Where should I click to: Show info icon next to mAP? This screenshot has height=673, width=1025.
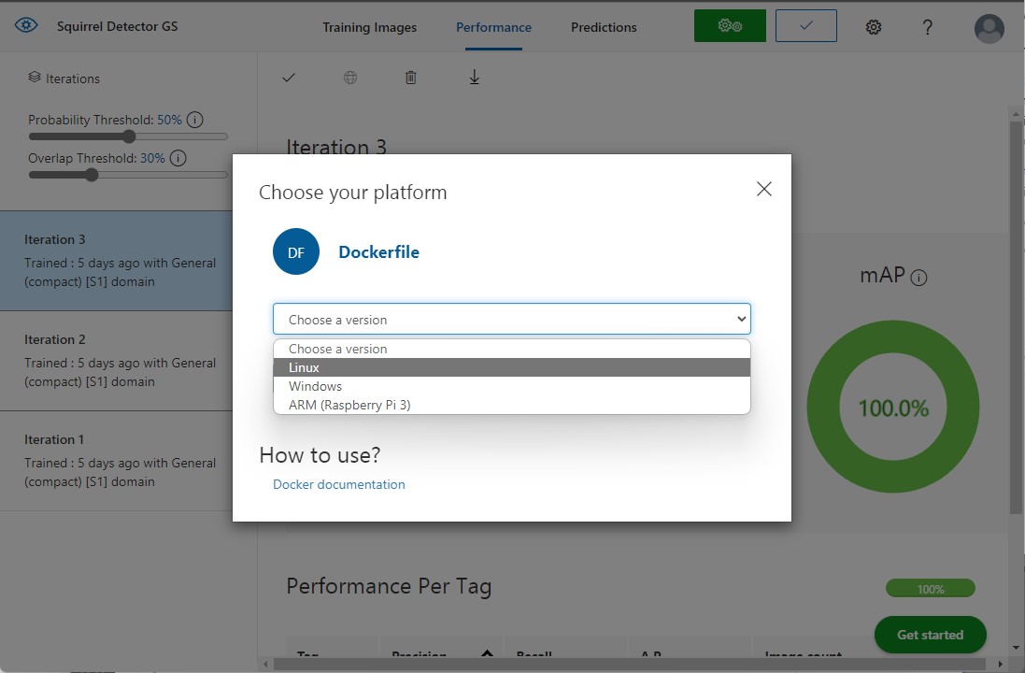click(918, 278)
